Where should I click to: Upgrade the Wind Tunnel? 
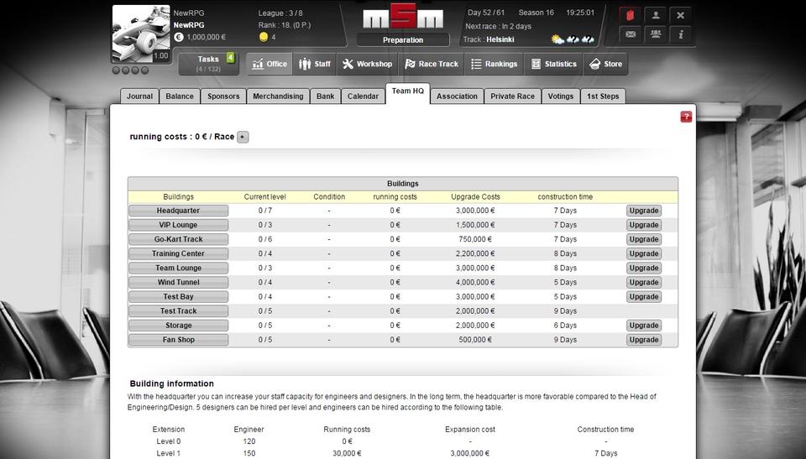(x=644, y=283)
